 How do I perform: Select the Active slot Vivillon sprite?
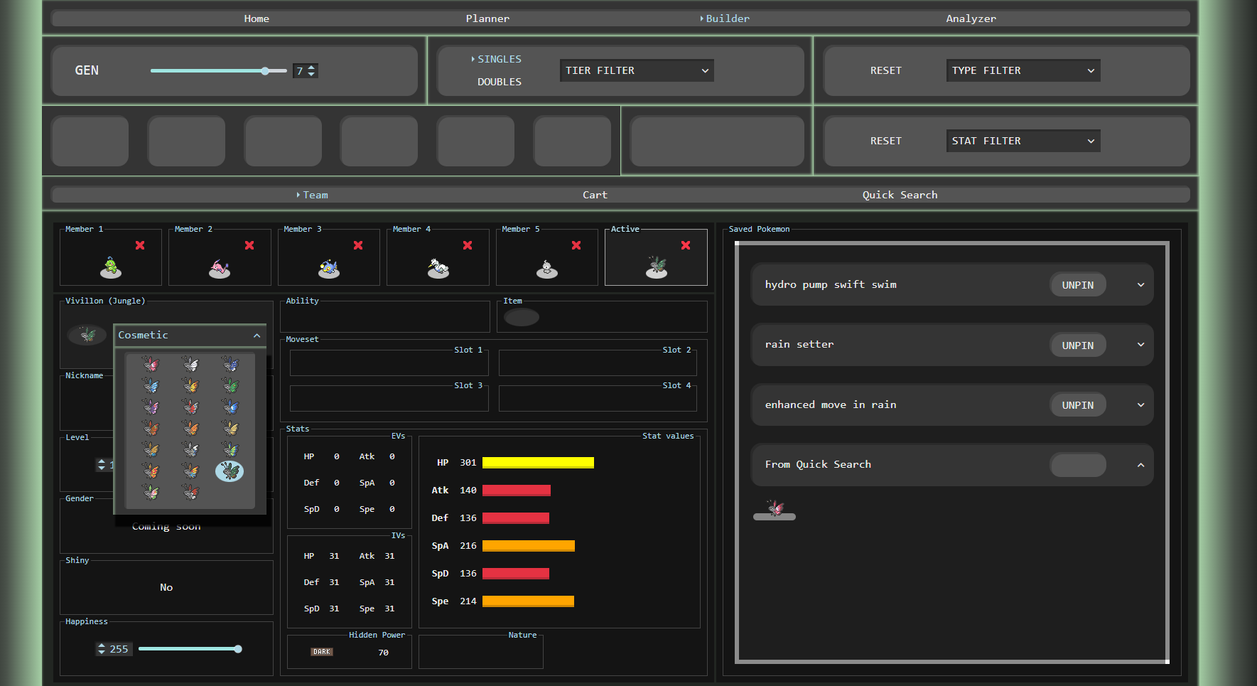tap(657, 267)
